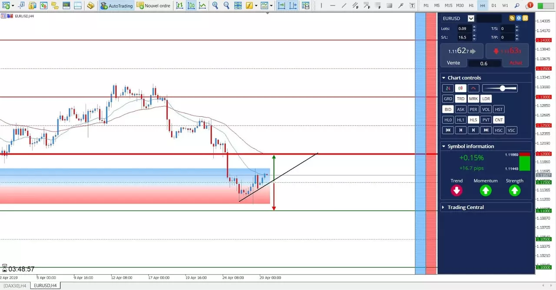Toggle the CNT countdown button
556x290 pixels.
499,120
